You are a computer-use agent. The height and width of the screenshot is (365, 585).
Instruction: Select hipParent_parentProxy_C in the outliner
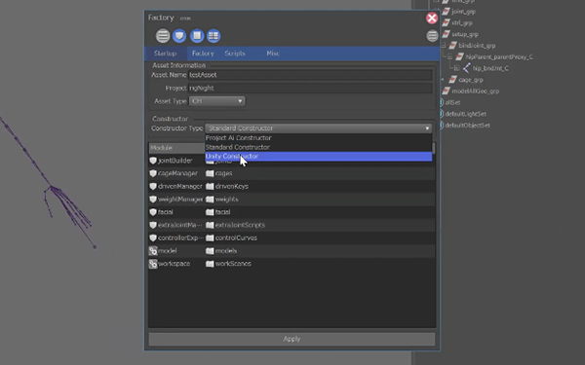coord(499,57)
